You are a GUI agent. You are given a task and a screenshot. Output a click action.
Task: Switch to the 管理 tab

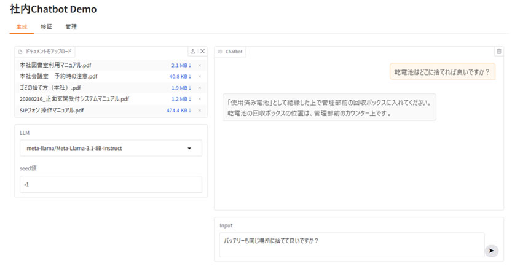[x=71, y=27]
